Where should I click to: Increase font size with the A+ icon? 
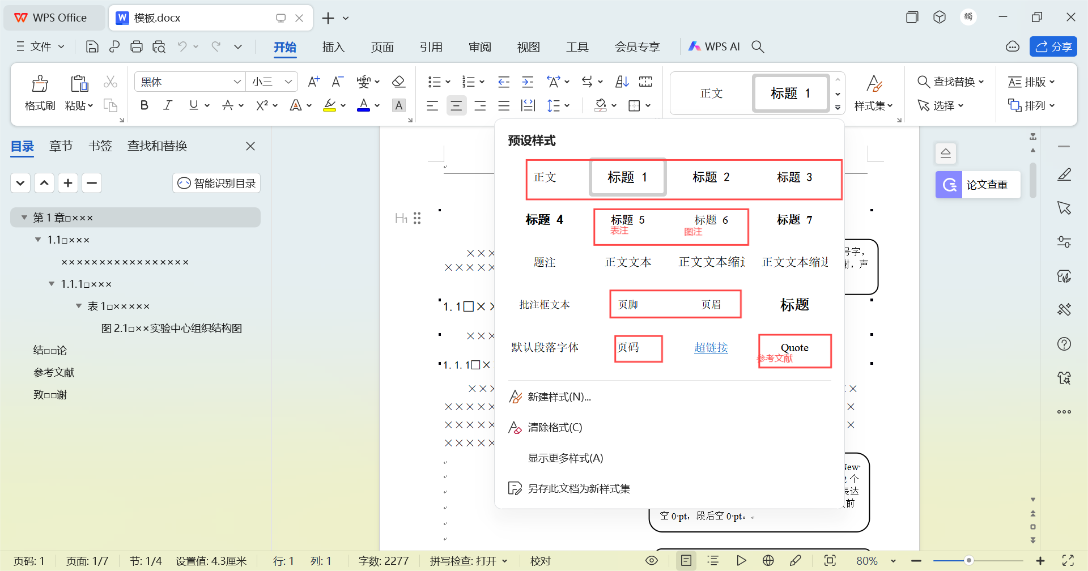coord(313,82)
